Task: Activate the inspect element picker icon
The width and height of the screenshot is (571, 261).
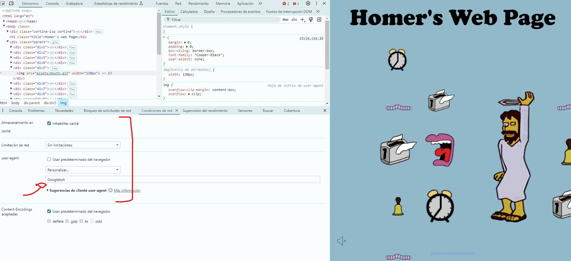Action: (x=3, y=4)
